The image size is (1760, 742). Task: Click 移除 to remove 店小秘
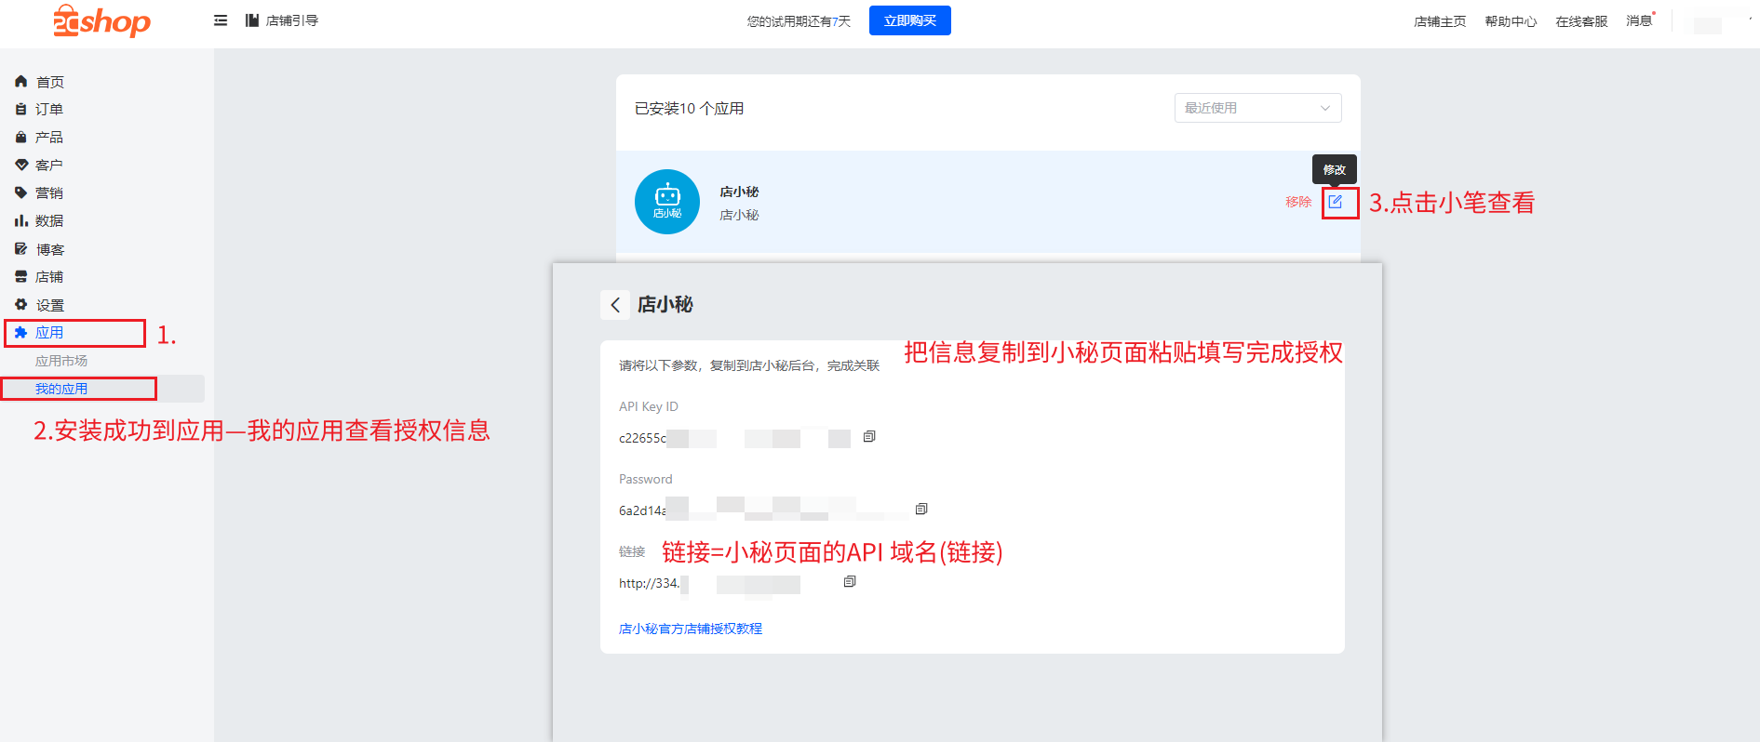1298,202
